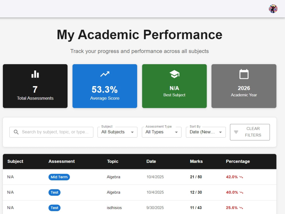Viewport: 285px width, 214px height.
Task: Click the 10/4/2025 date in the Mid Term row
Action: (155, 177)
